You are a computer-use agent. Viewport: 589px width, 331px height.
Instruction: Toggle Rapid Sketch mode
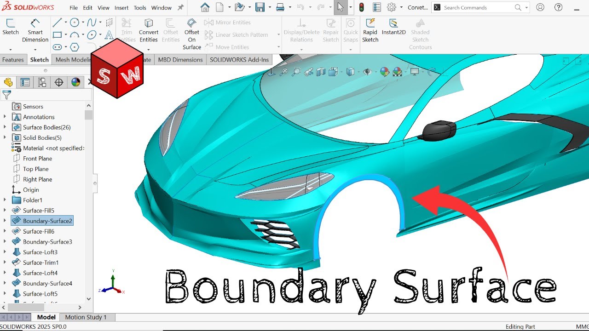[370, 30]
